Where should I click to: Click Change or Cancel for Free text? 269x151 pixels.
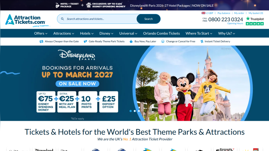point(181,42)
